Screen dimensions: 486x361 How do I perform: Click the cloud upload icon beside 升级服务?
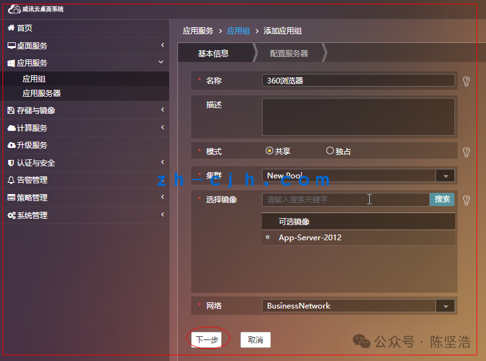[11, 145]
